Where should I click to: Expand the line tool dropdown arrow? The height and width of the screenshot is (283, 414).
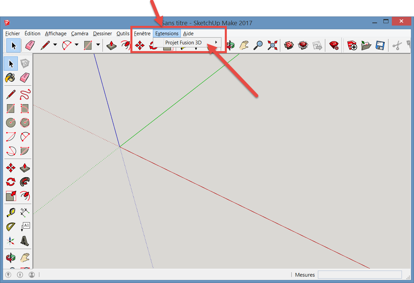55,45
